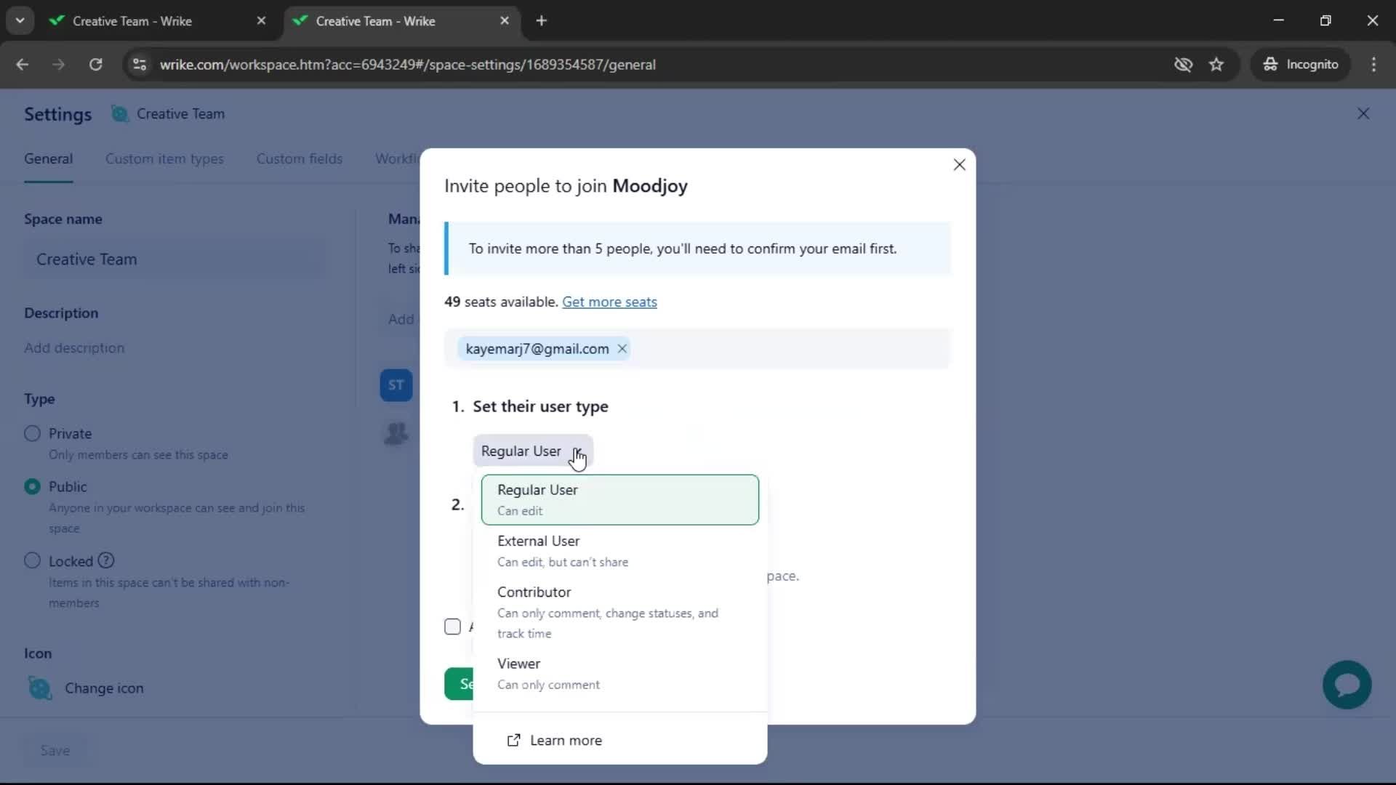Select External User option
This screenshot has height=785, width=1396.
pos(620,551)
